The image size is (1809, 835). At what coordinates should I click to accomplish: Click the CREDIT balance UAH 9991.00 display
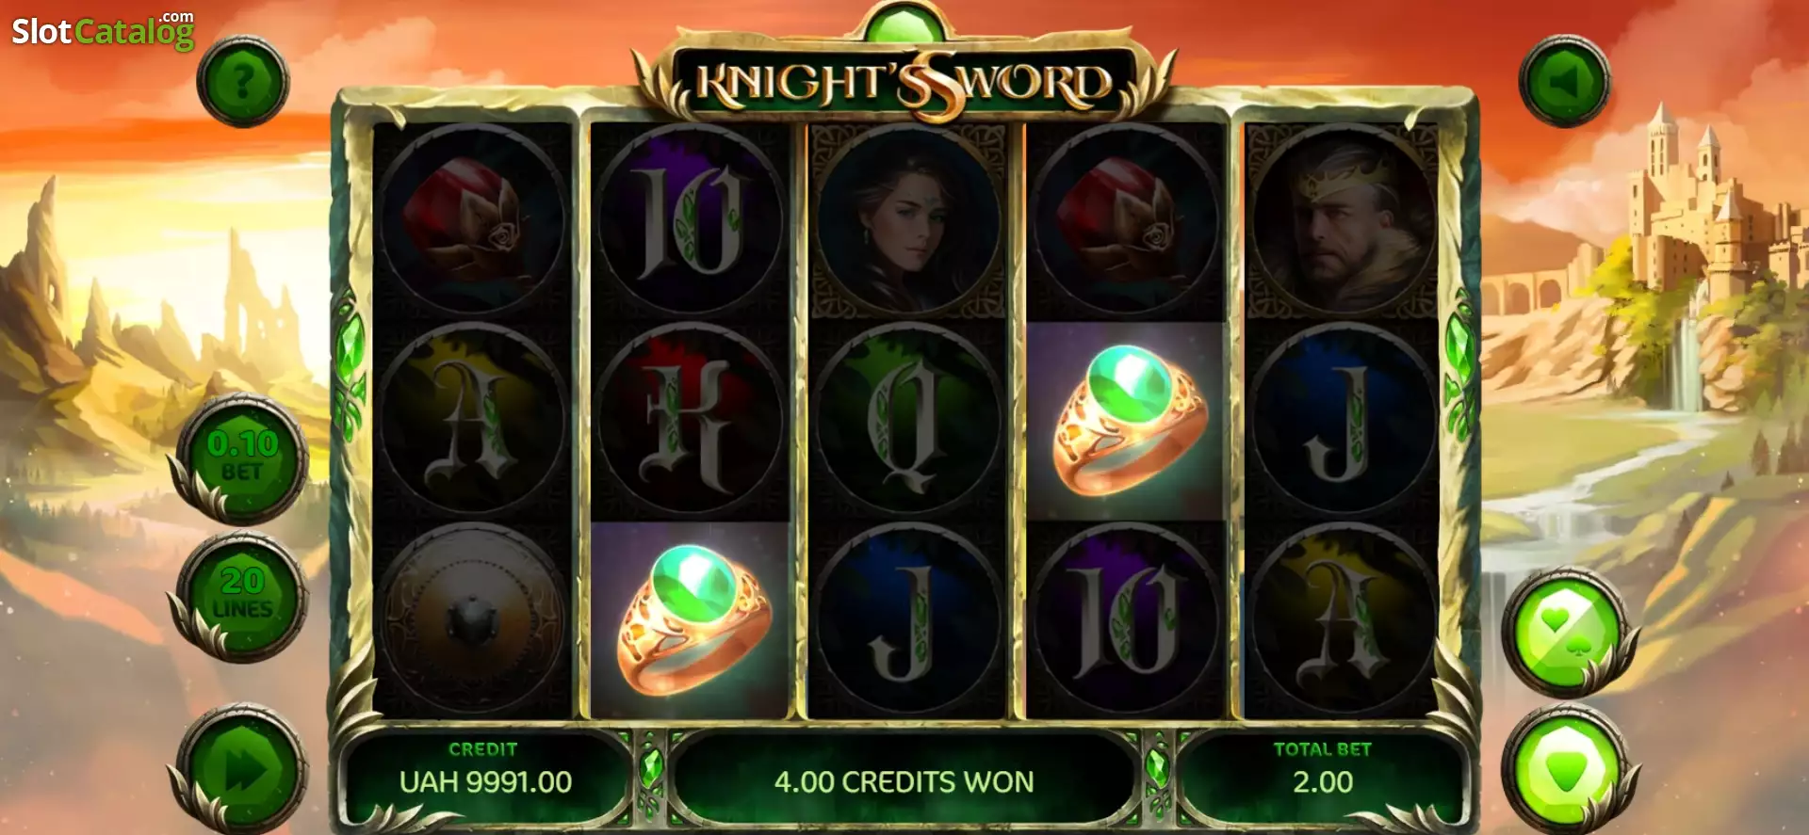click(x=485, y=770)
